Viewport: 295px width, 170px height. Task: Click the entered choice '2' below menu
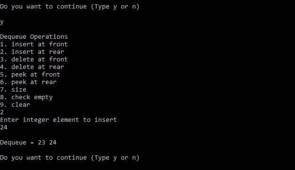click(x=2, y=112)
